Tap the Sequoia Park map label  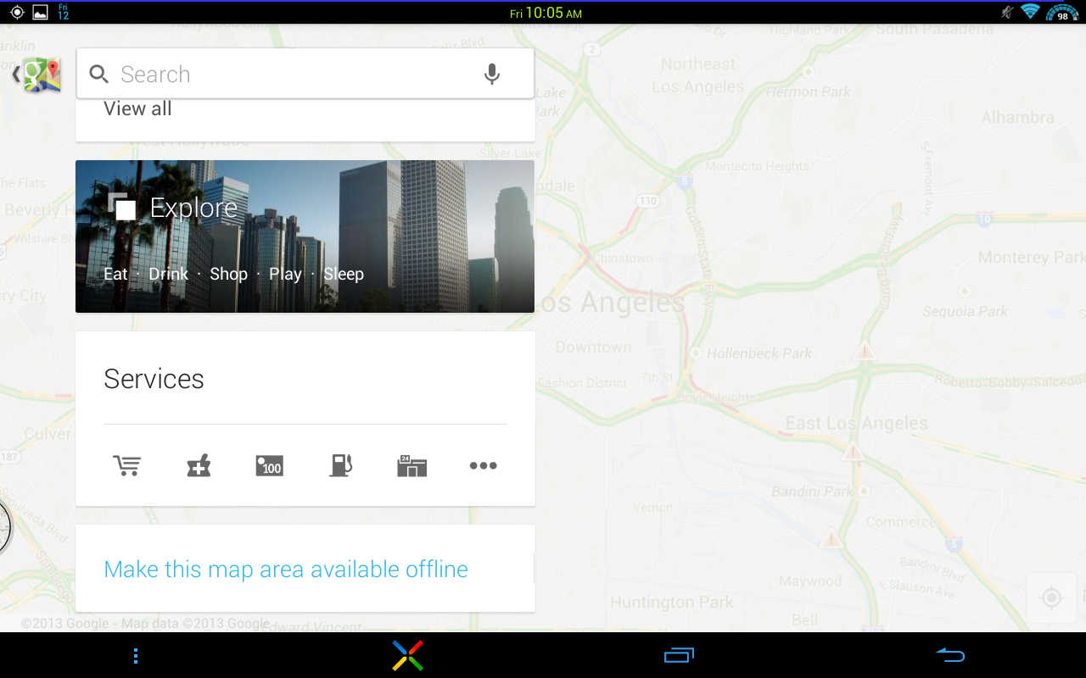coord(966,312)
